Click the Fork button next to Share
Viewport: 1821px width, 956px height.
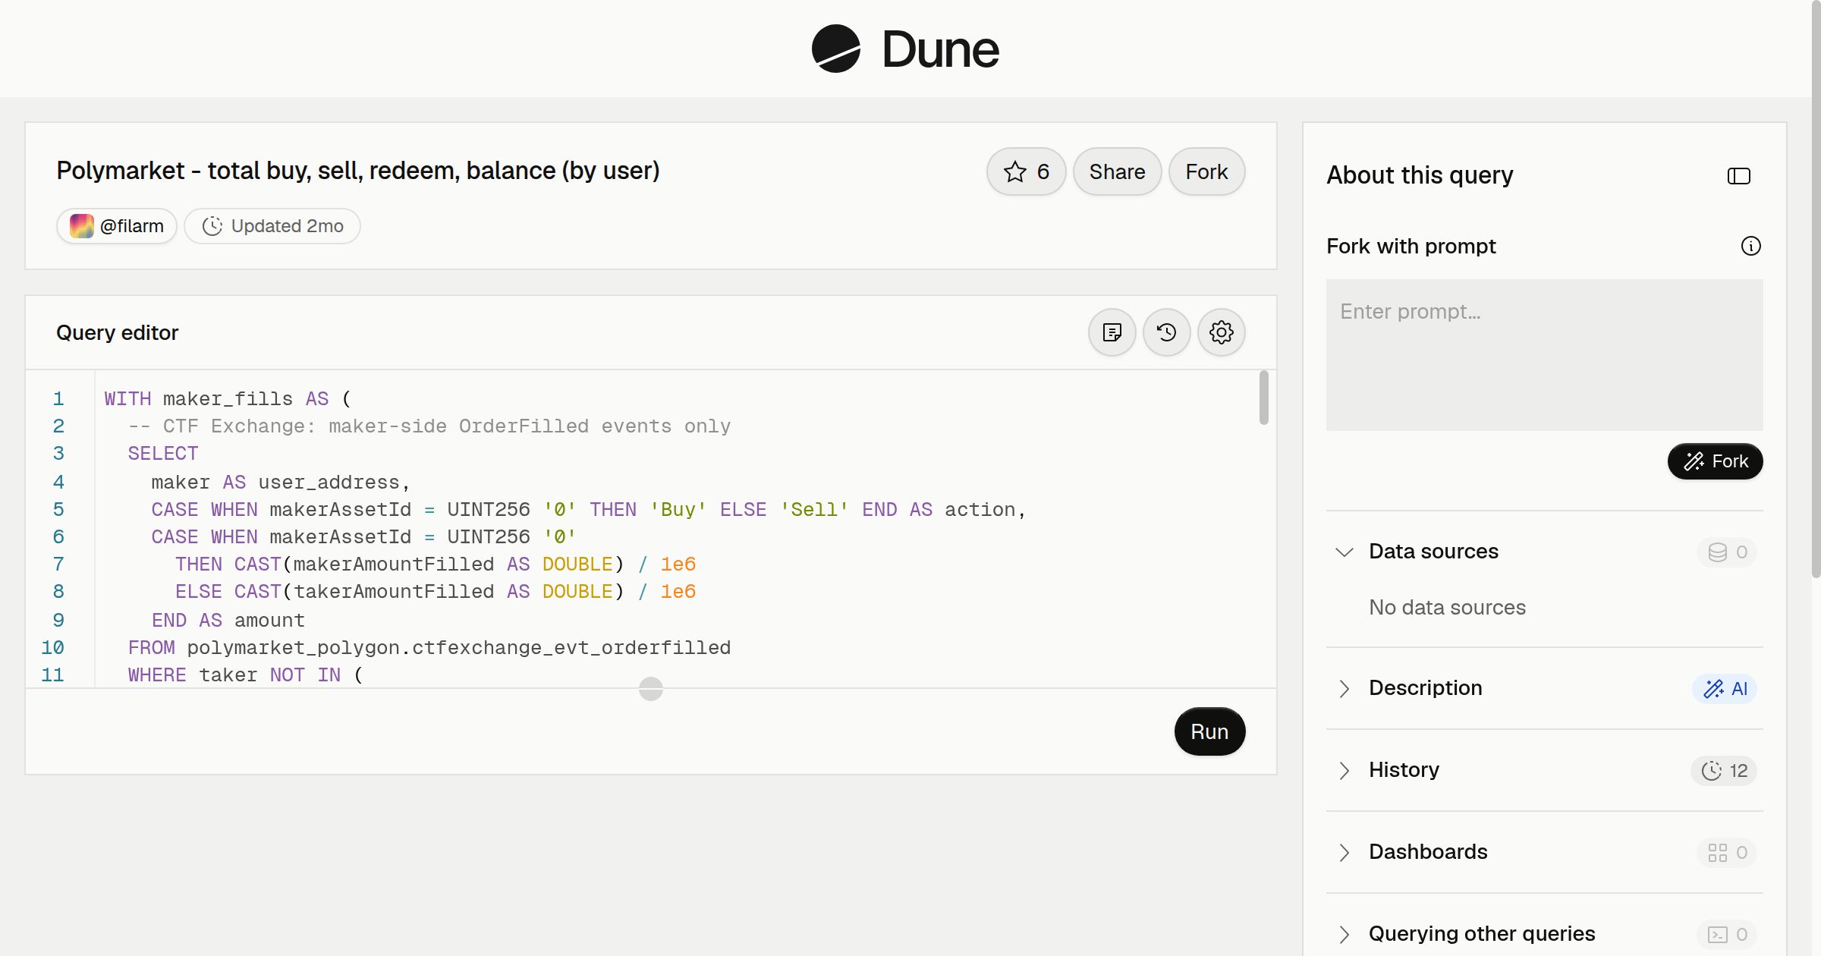[x=1206, y=171]
